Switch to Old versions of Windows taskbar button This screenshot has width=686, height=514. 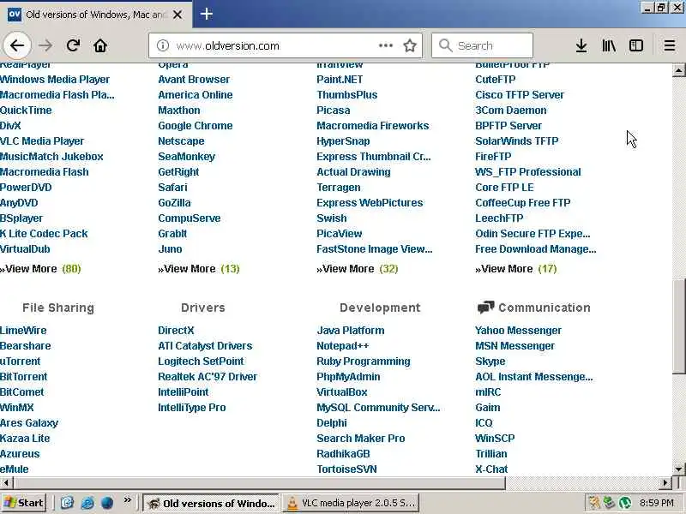pos(212,503)
